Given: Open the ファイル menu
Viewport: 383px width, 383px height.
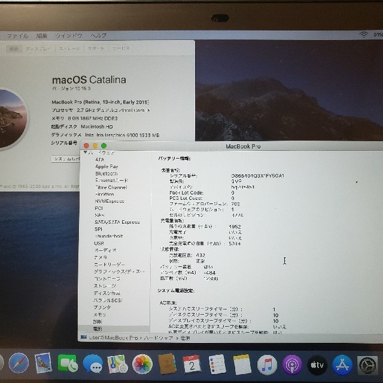Looking at the screenshot, I should 17,36.
